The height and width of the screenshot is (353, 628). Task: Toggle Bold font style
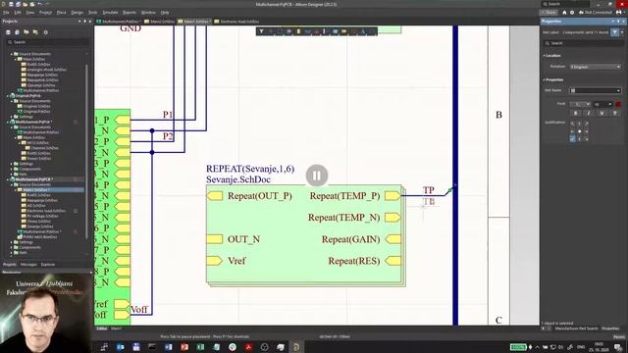[x=576, y=114]
